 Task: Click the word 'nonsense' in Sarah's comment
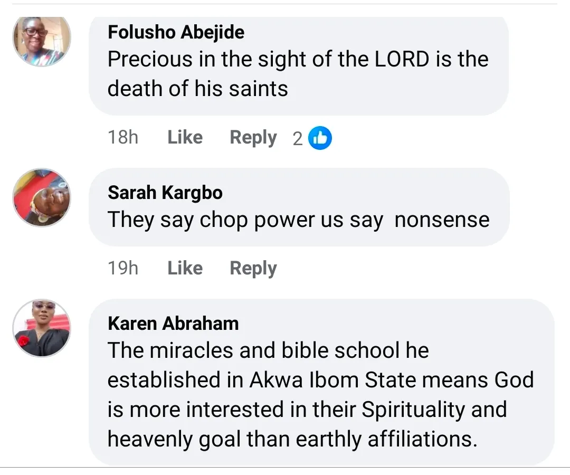442,220
